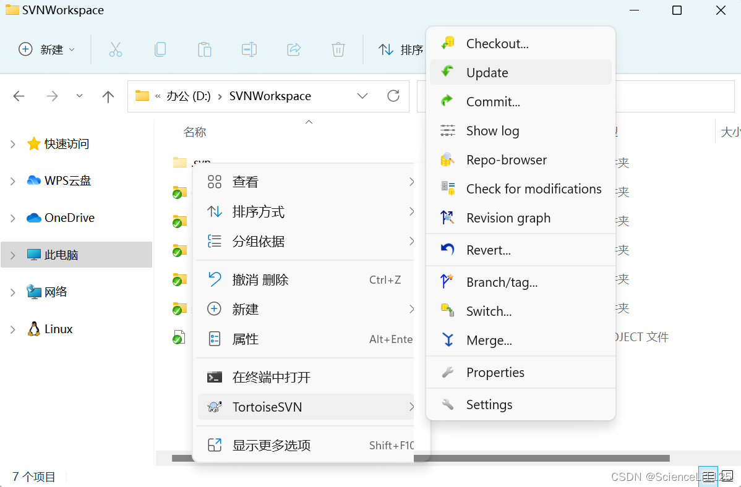Choose 在终端中打开 in context menu
The image size is (741, 487).
click(x=271, y=377)
